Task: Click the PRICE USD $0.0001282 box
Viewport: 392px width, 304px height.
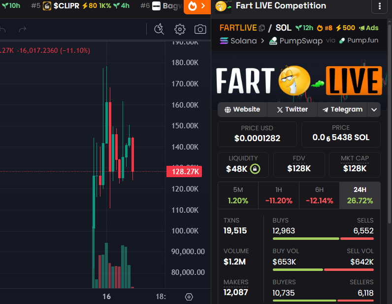Action: [257, 134]
